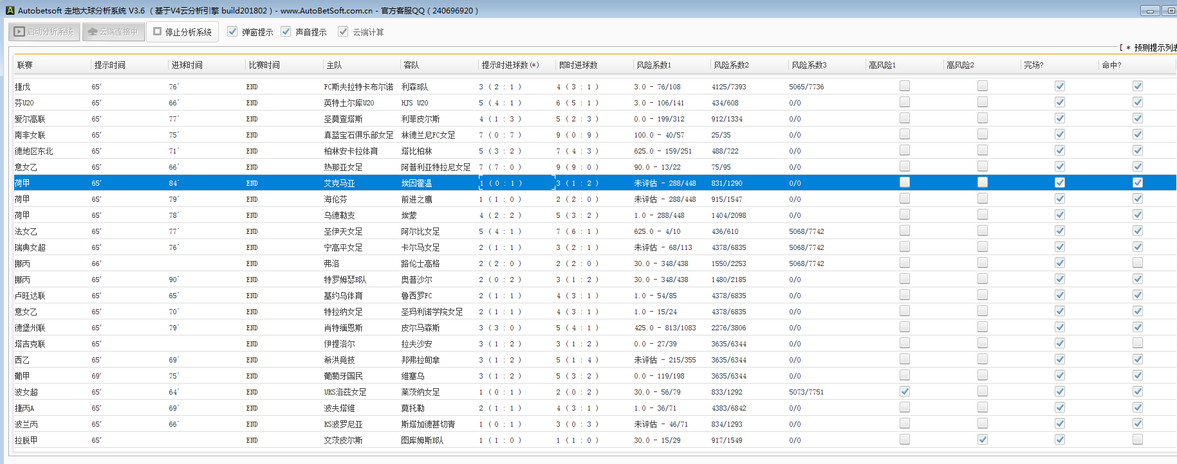Toggle the 弹窗提示 checkbox

tap(233, 31)
